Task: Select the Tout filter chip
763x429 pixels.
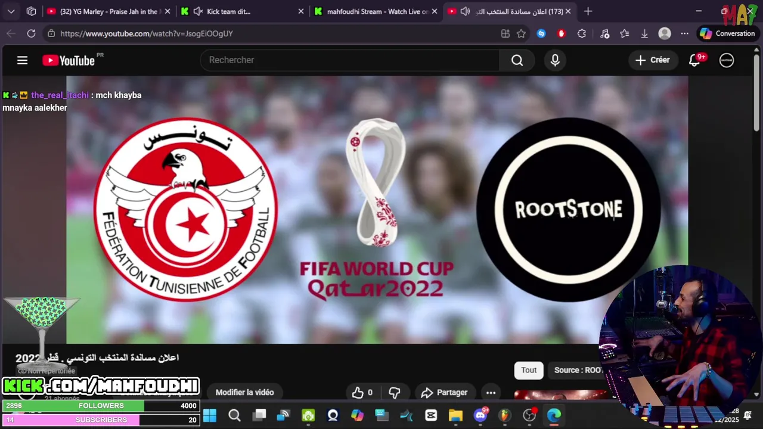Action: coord(529,370)
